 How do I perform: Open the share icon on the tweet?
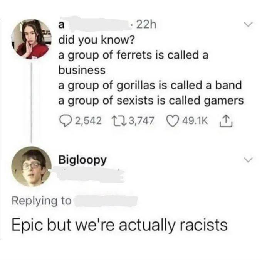click(223, 120)
